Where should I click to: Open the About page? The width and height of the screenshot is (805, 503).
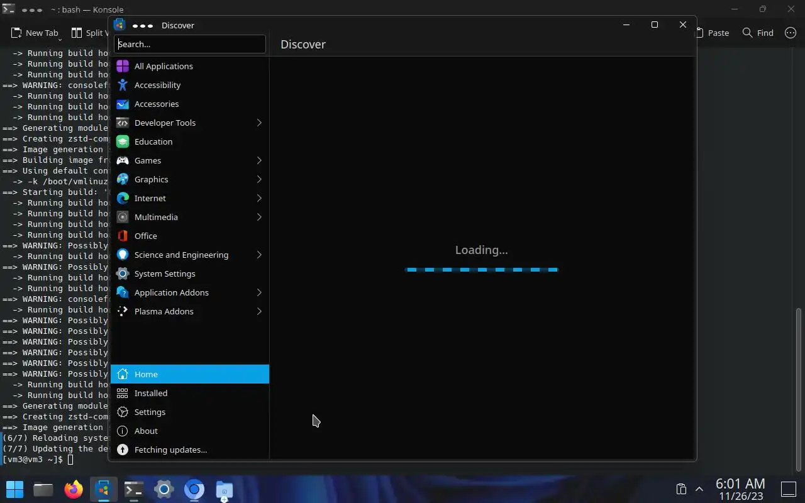click(x=190, y=431)
